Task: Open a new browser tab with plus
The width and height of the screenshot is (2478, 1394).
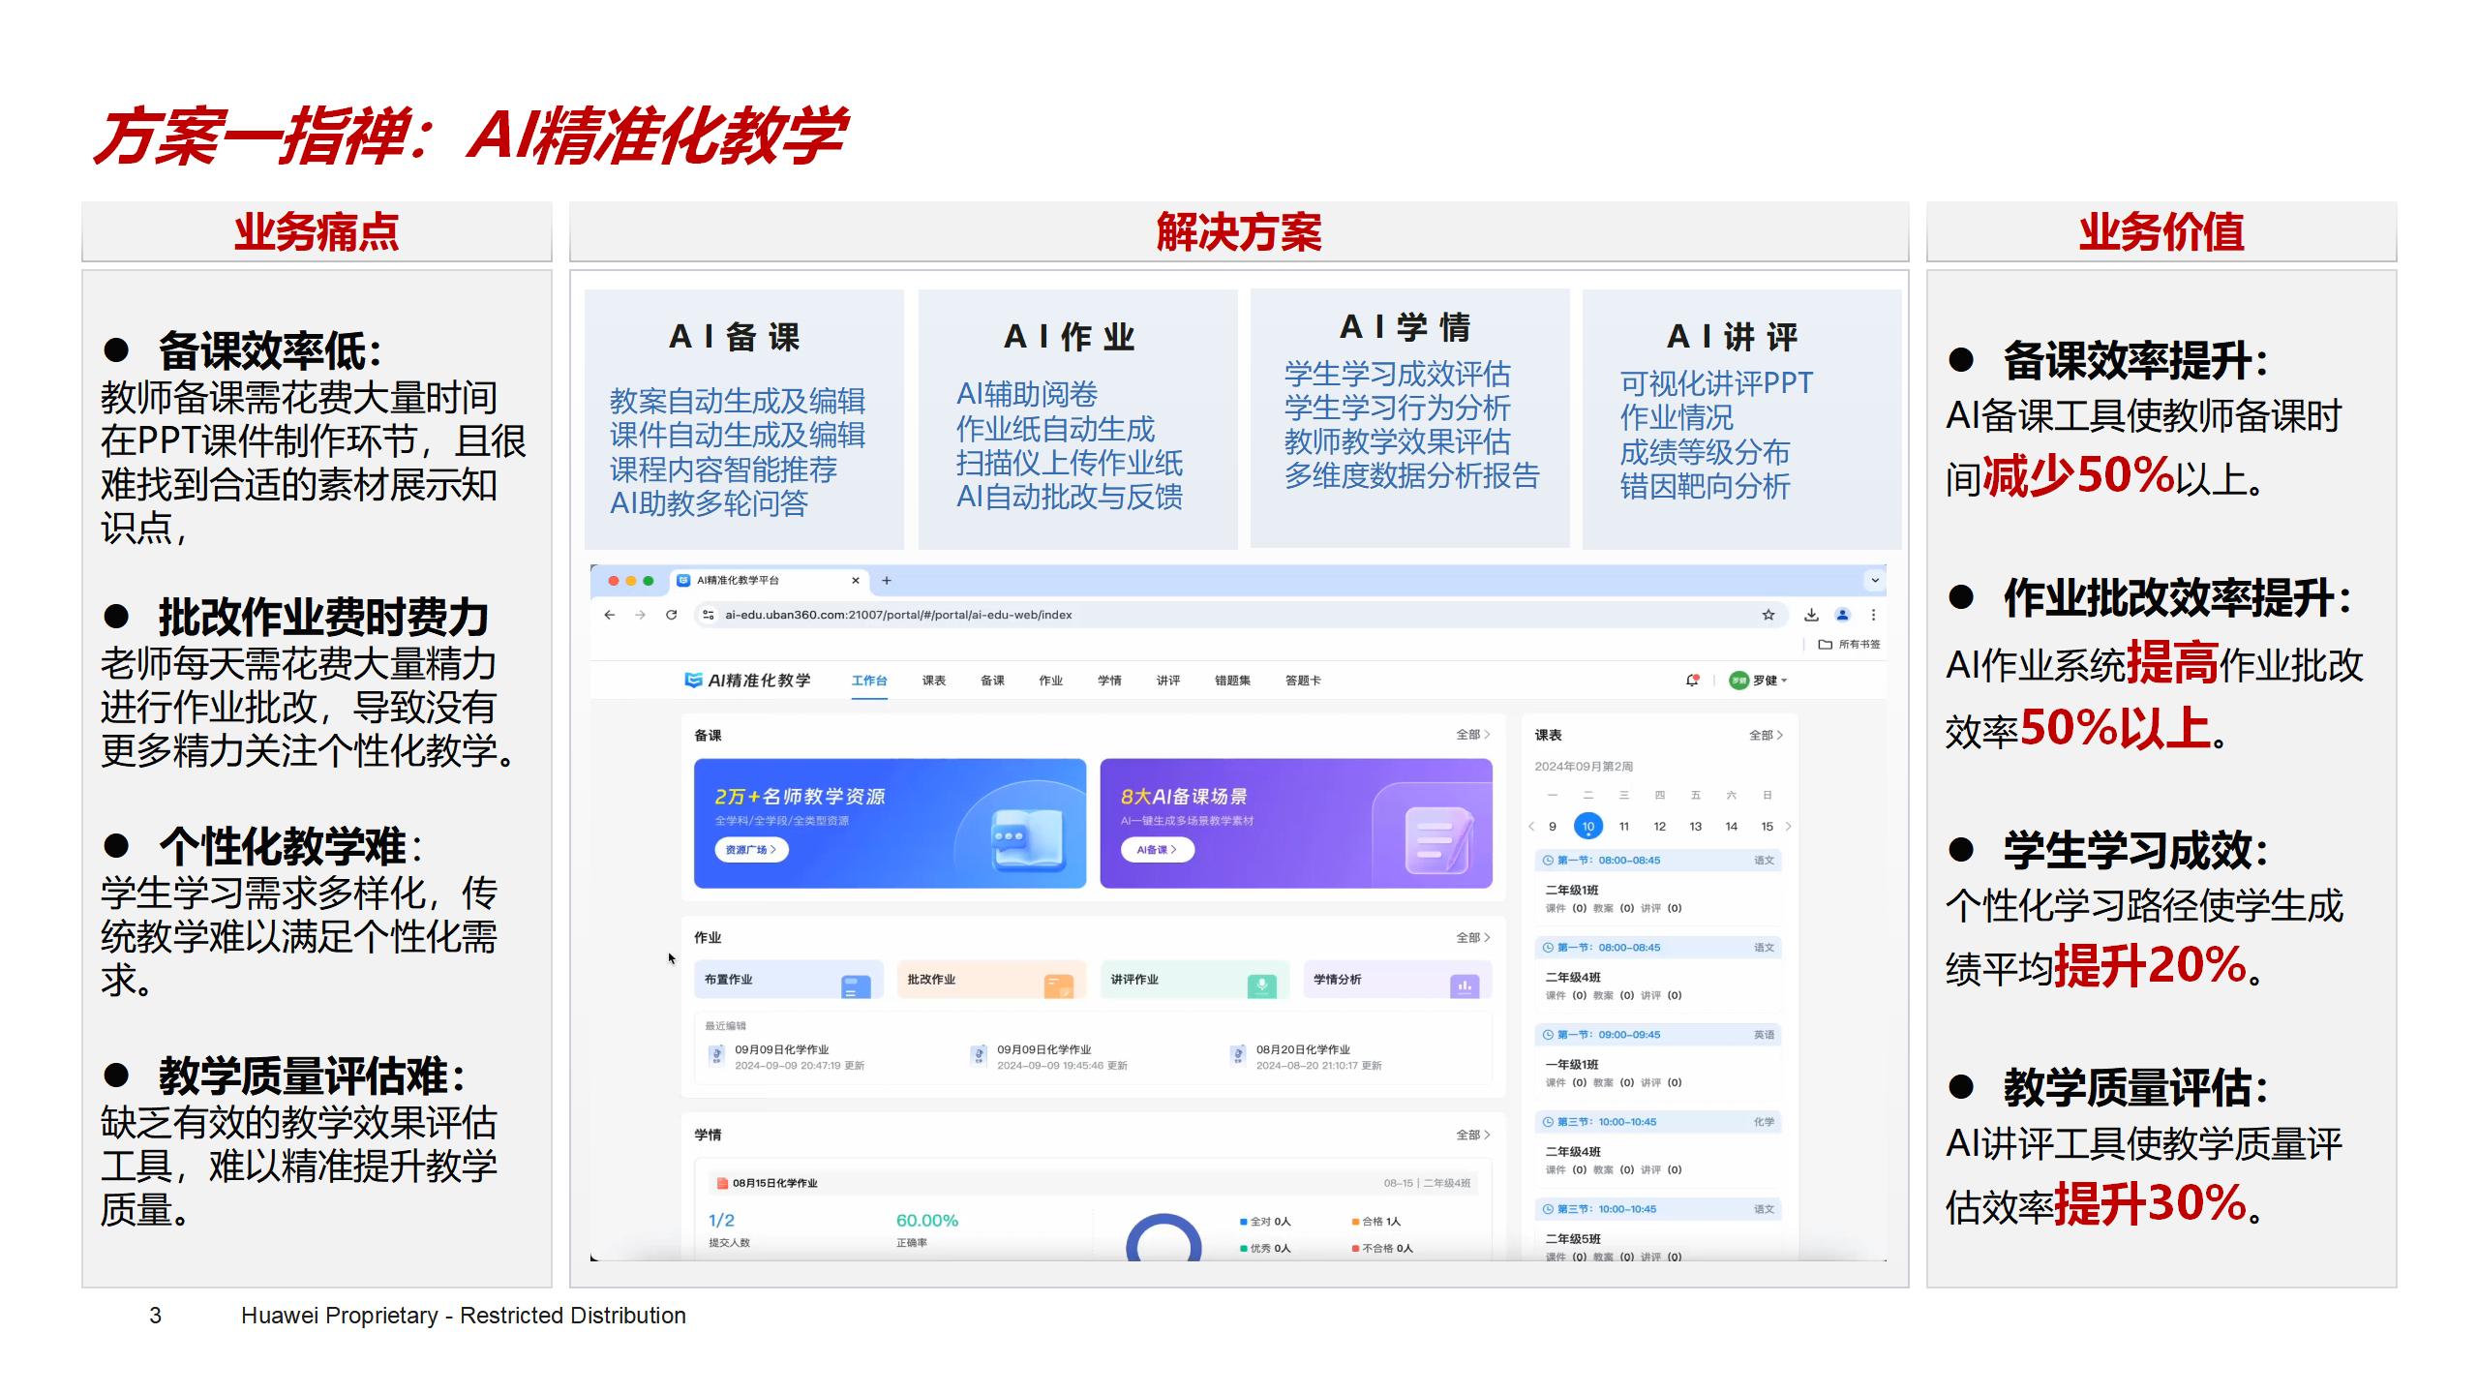Action: [x=887, y=581]
